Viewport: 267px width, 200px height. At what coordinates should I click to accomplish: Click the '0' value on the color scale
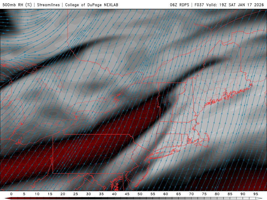click(11, 194)
